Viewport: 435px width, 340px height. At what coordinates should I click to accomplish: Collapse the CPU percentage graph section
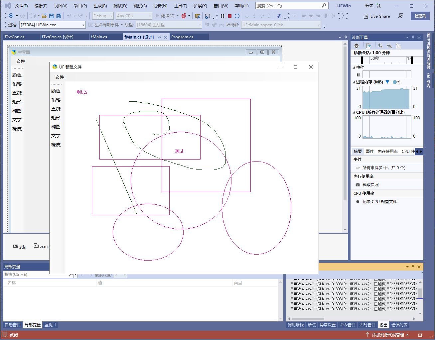click(x=354, y=112)
